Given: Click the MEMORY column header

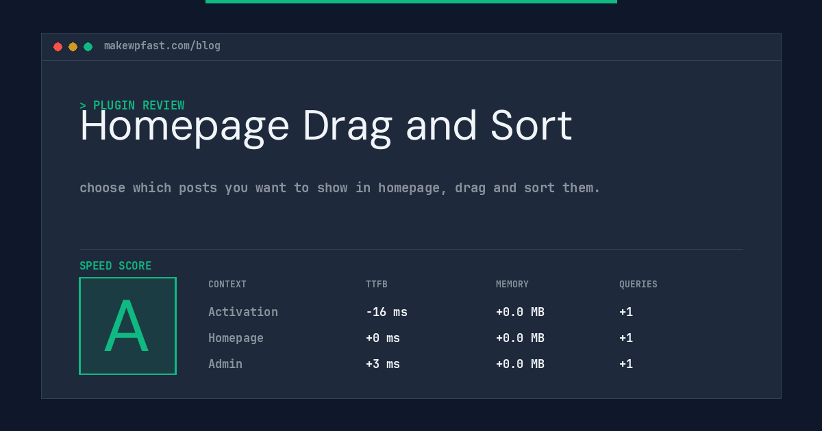Looking at the screenshot, I should coord(512,285).
